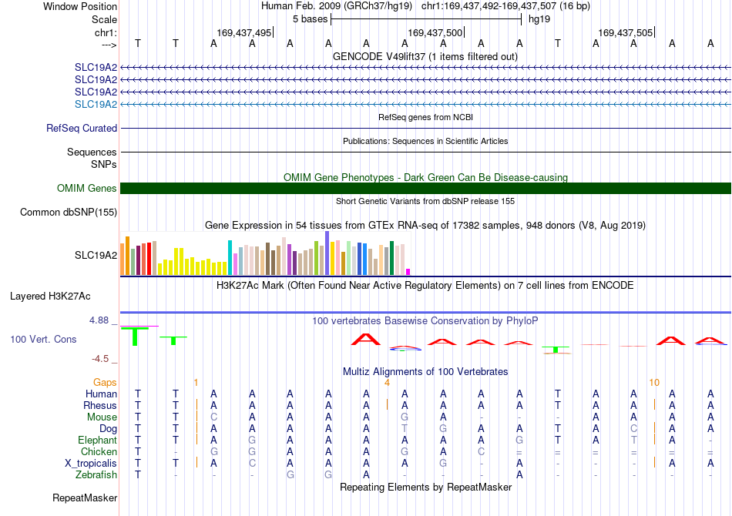732x516 pixels.
Task: Select the Elephant alignment row label
Action: (97, 441)
